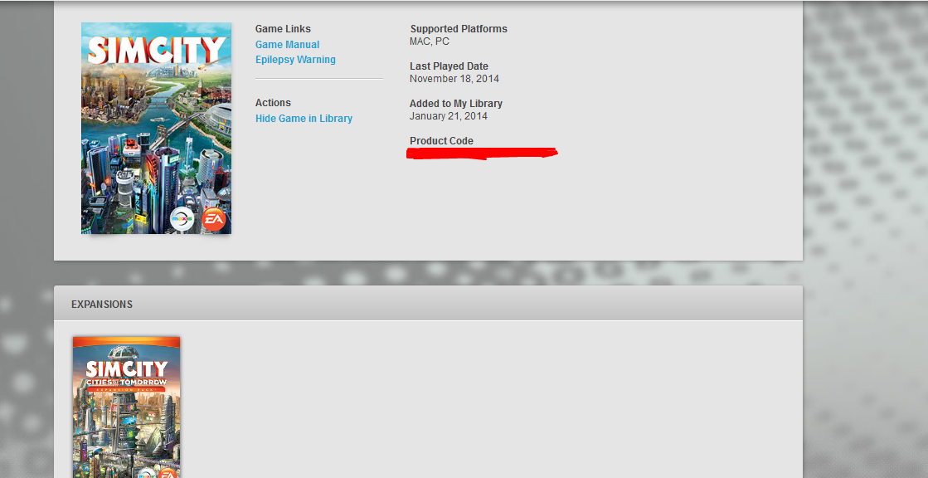Click the SimCity base game cover art
The width and height of the screenshot is (928, 478).
click(156, 128)
